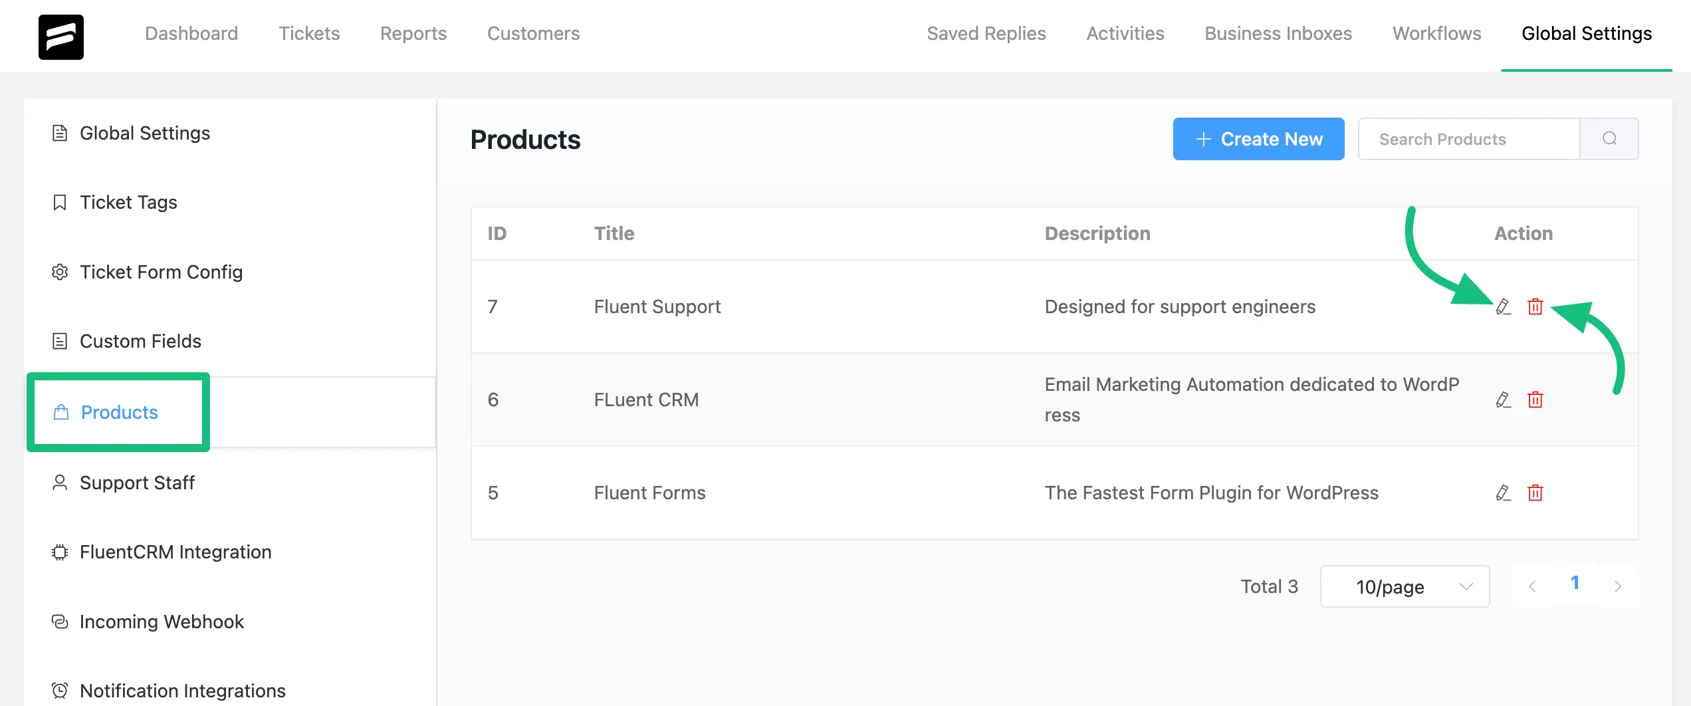Open Saved Replies
The height and width of the screenshot is (706, 1691).
(x=986, y=33)
